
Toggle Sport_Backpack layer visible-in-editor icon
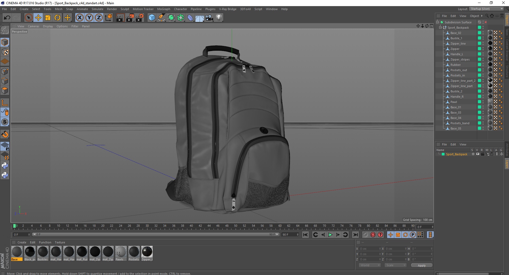pos(478,154)
